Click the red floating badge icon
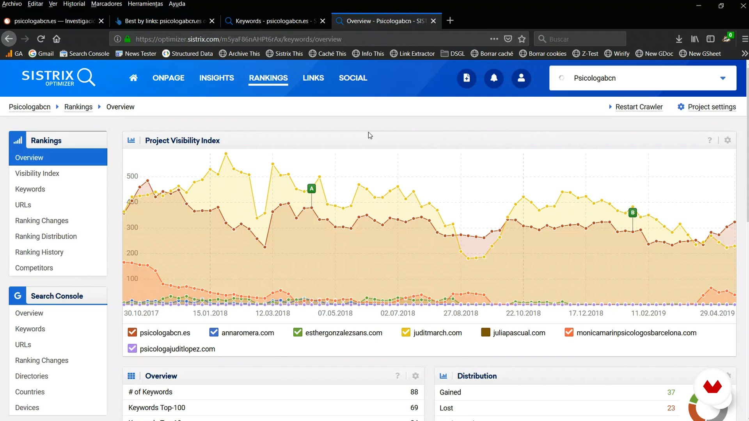 (x=712, y=387)
